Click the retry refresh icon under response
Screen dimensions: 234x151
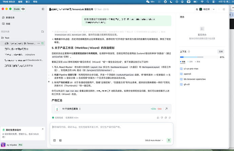170,118
